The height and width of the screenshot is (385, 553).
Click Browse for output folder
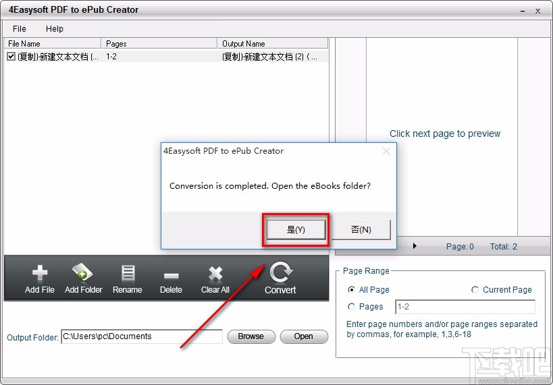[251, 336]
